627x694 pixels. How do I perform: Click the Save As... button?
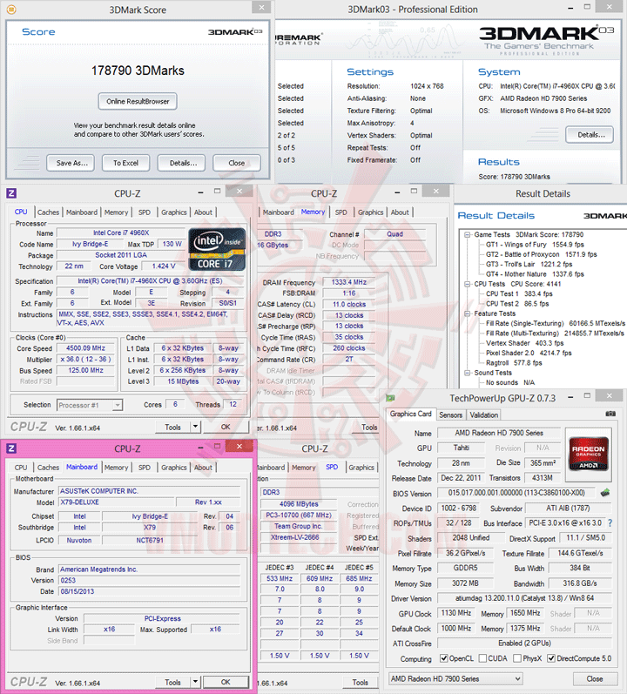pyautogui.click(x=71, y=163)
